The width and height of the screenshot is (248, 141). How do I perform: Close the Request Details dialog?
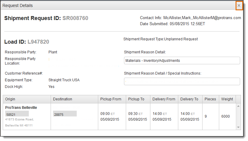239,5
